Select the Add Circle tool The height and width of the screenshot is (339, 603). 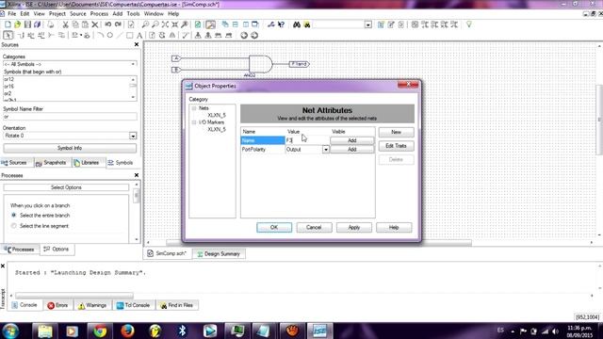pos(110,36)
